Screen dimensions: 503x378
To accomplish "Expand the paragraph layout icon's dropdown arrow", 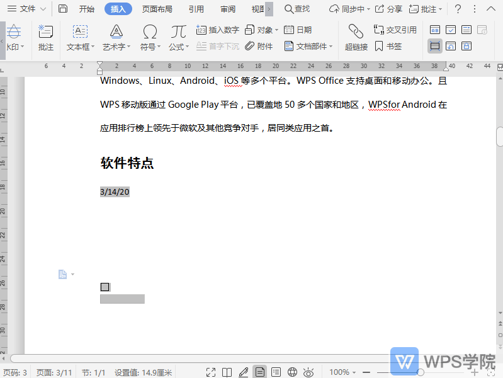I will pos(72,274).
